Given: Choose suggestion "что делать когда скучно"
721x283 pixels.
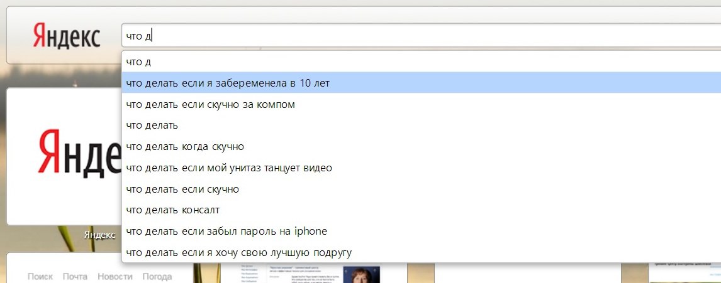Looking at the screenshot, I should [421, 146].
